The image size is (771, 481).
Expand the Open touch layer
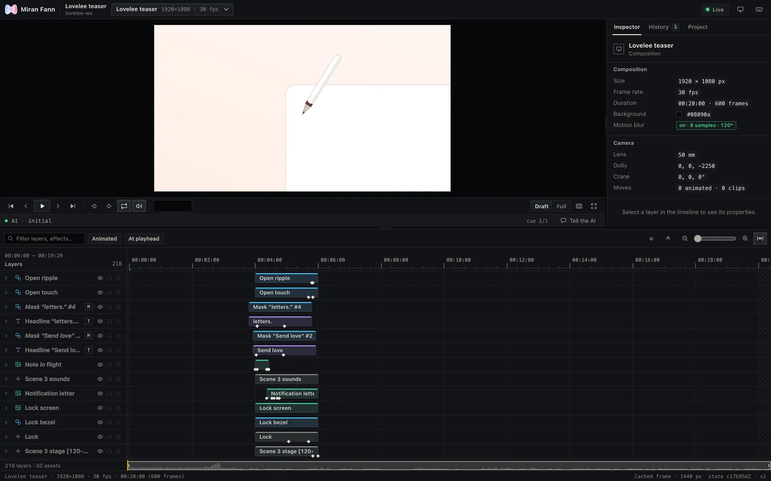(x=6, y=292)
